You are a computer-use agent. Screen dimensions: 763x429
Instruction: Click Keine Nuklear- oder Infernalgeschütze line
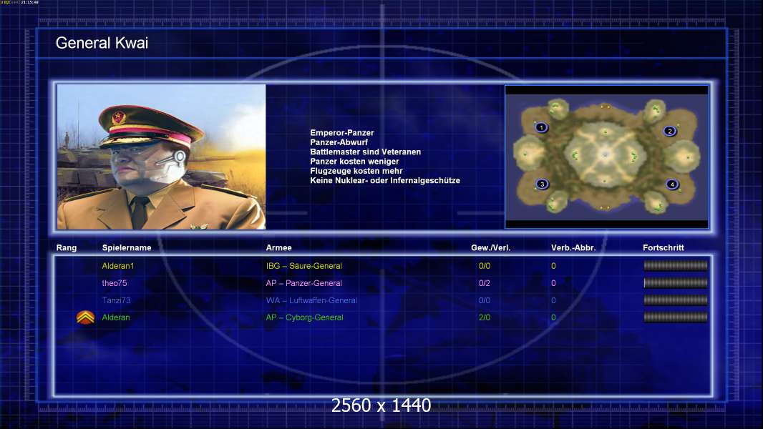(385, 180)
